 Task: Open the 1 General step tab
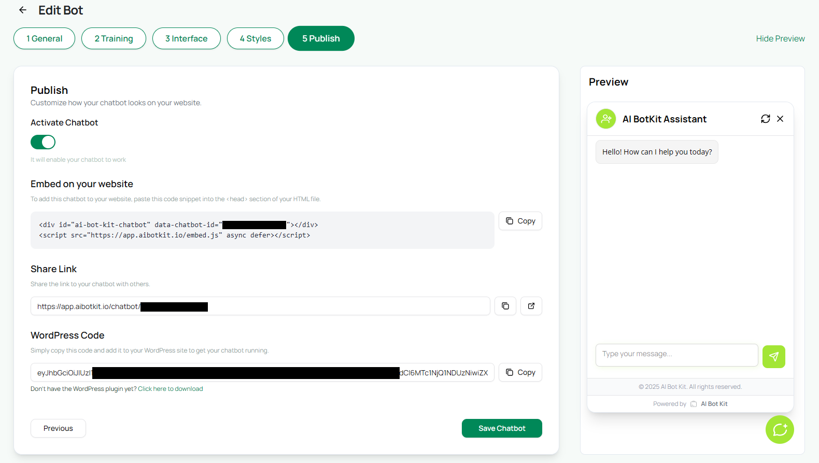click(44, 38)
